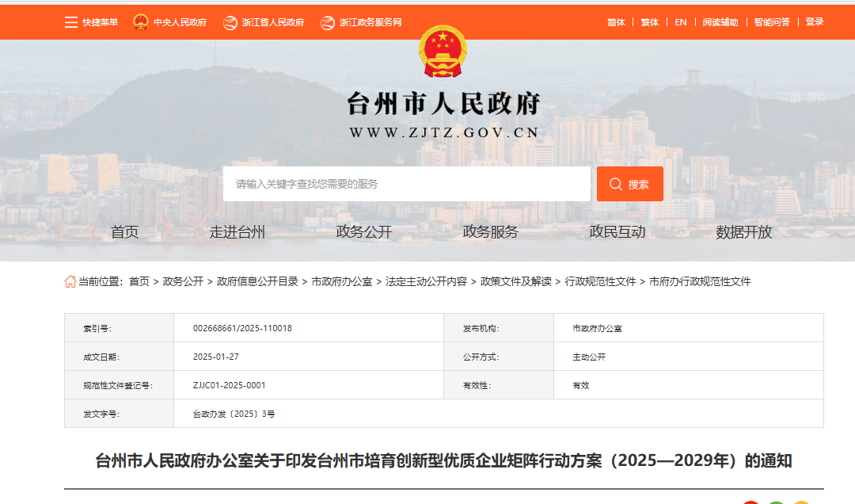Screen dimensions: 855x504
Task: Switch language to 繁体 traditional Chinese
Action: point(650,22)
